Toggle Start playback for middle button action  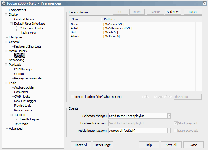(x=176, y=131)
